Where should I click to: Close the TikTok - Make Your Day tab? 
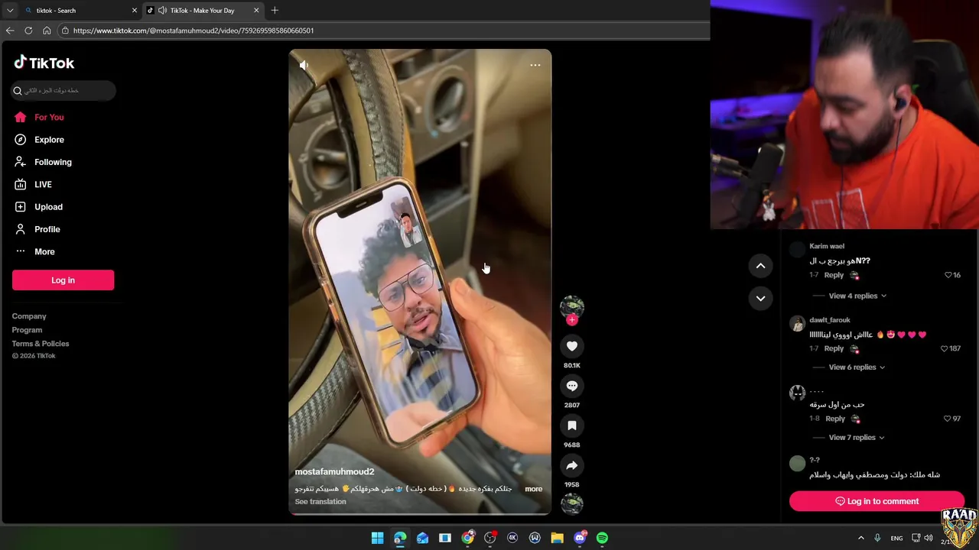(x=256, y=11)
